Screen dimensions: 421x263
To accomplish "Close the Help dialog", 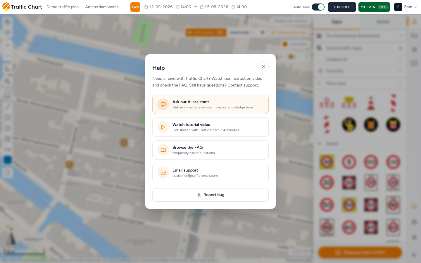I will pyautogui.click(x=263, y=67).
